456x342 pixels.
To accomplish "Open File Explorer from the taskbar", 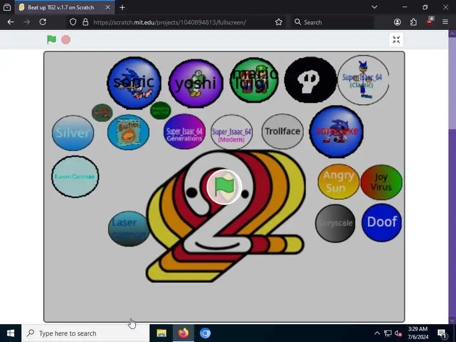I will coord(161,333).
